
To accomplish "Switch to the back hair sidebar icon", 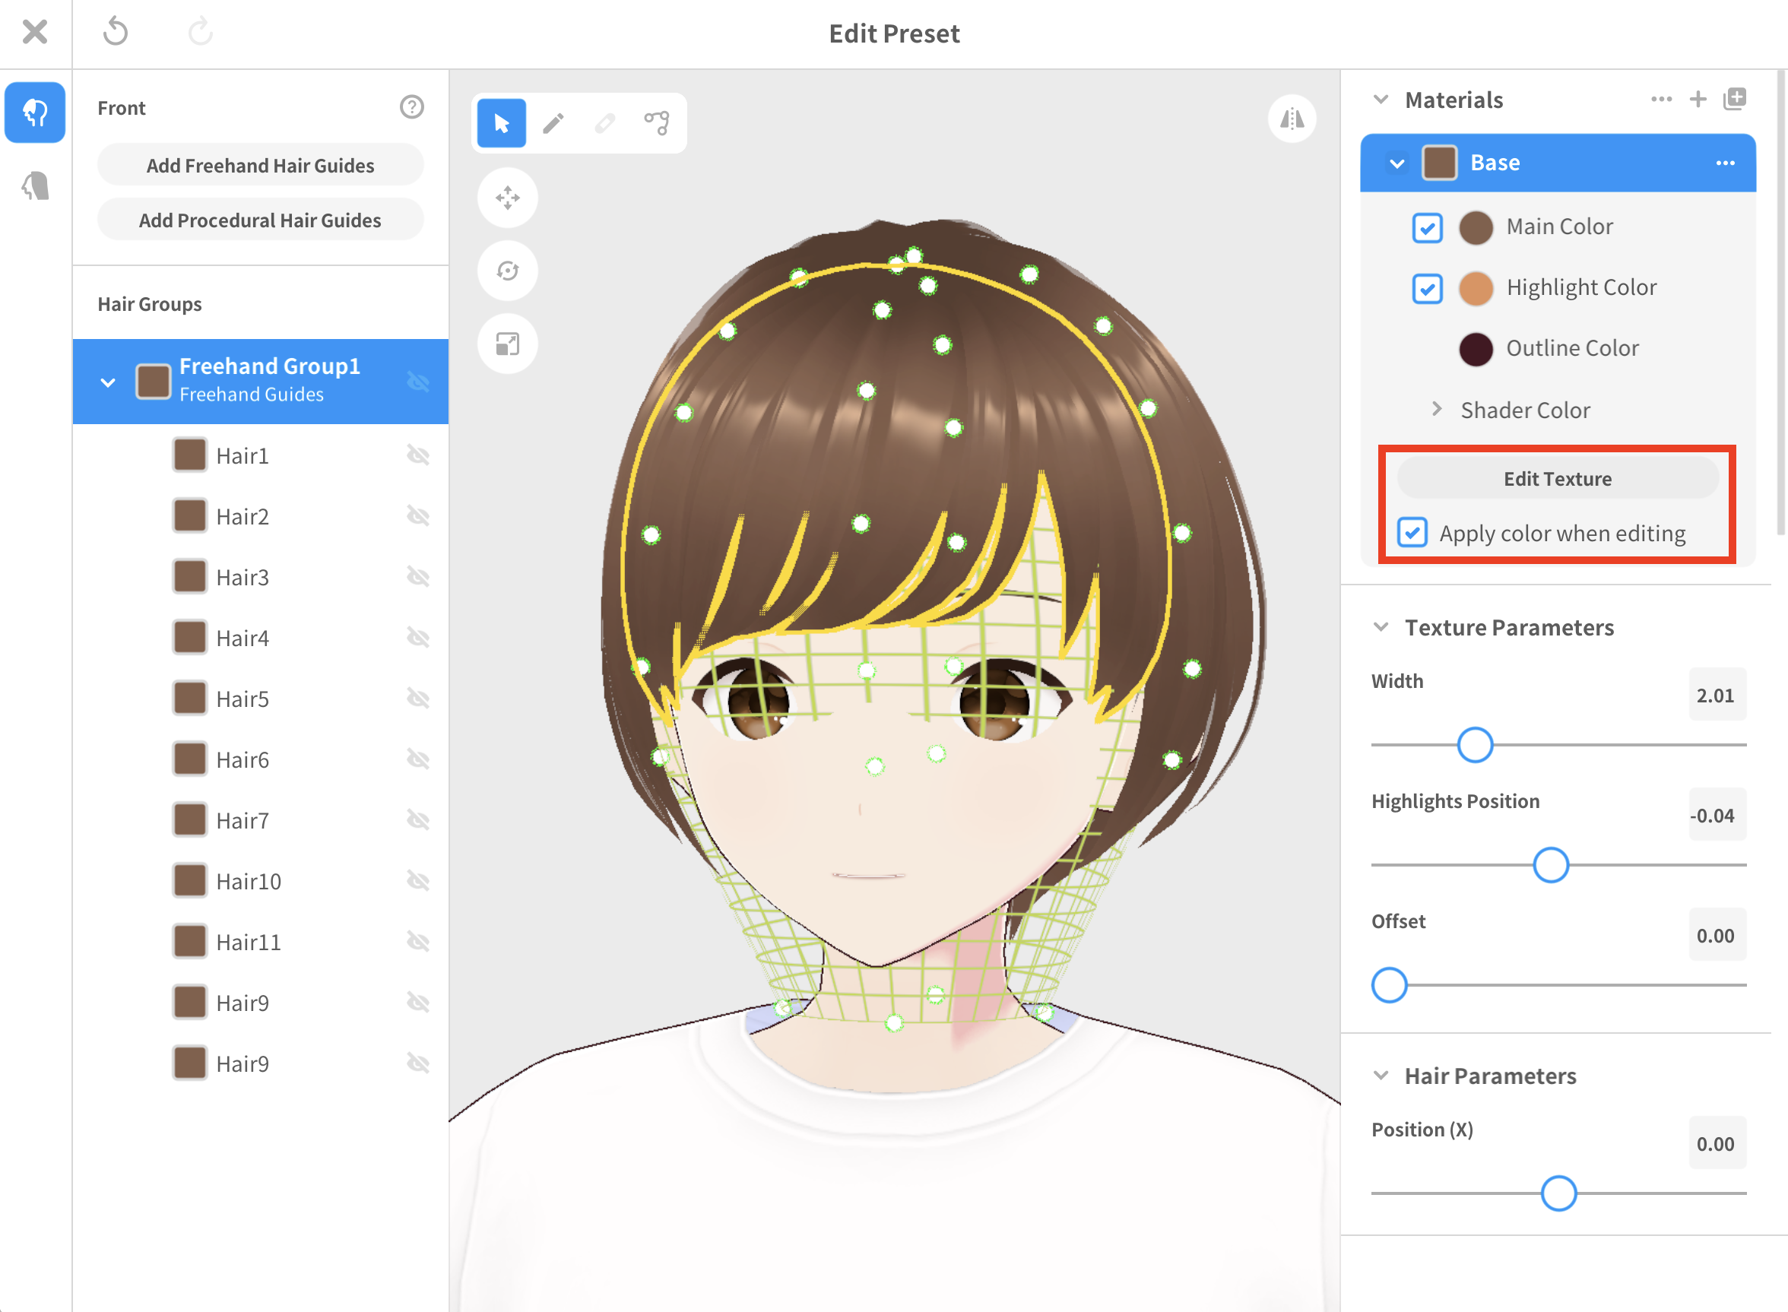I will (x=35, y=185).
